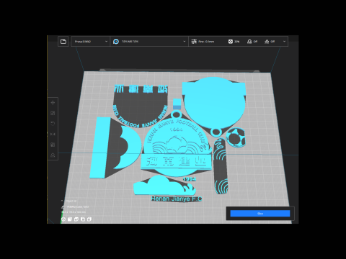Select the 'Henan Jianye F.C' text model
346x259 pixels.
coord(177,199)
